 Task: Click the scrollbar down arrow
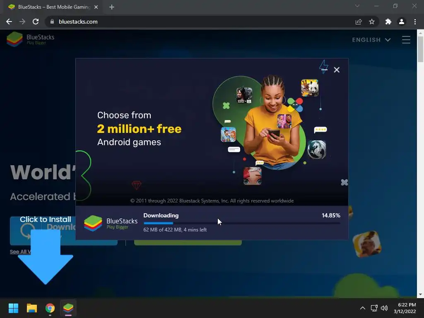pos(420,294)
